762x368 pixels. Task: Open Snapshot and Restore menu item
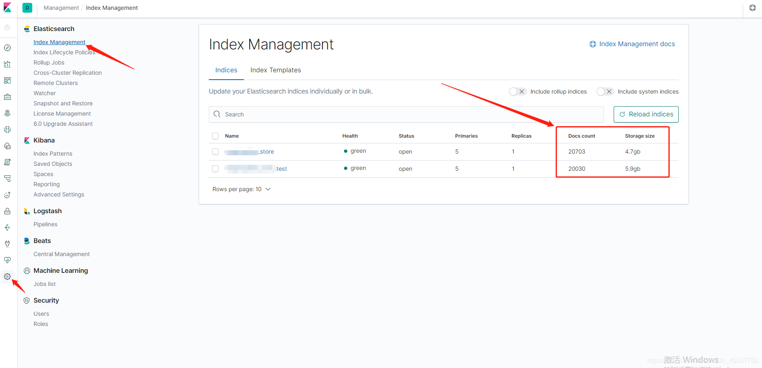pyautogui.click(x=63, y=103)
